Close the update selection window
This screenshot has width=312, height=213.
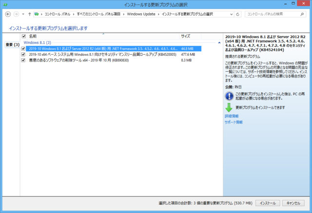tap(303, 3)
